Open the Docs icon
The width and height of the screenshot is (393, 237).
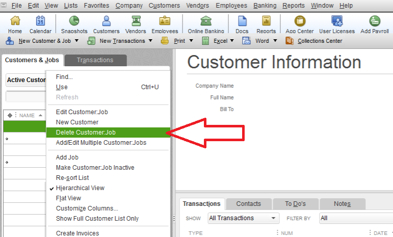[242, 21]
